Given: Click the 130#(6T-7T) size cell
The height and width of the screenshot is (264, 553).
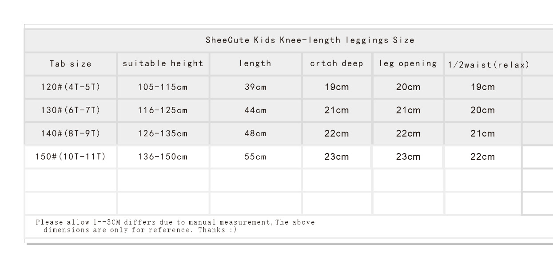Looking at the screenshot, I should point(71,110).
